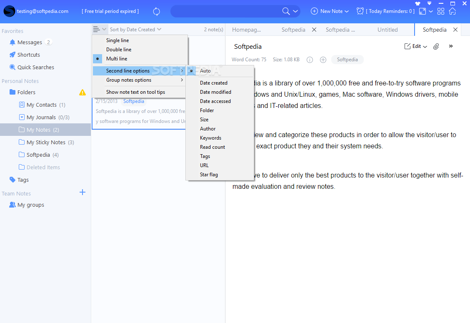Click the list view layout icon
The width and height of the screenshot is (470, 323).
pos(97,30)
